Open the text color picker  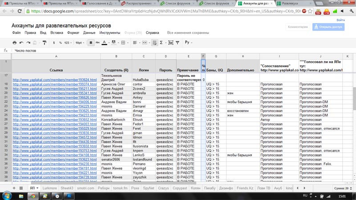click(x=105, y=43)
